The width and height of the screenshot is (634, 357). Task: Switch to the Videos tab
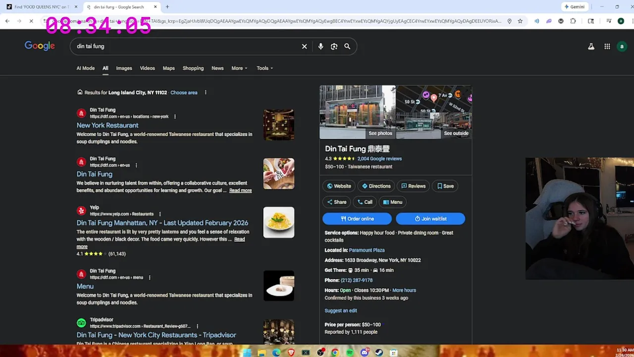147,68
